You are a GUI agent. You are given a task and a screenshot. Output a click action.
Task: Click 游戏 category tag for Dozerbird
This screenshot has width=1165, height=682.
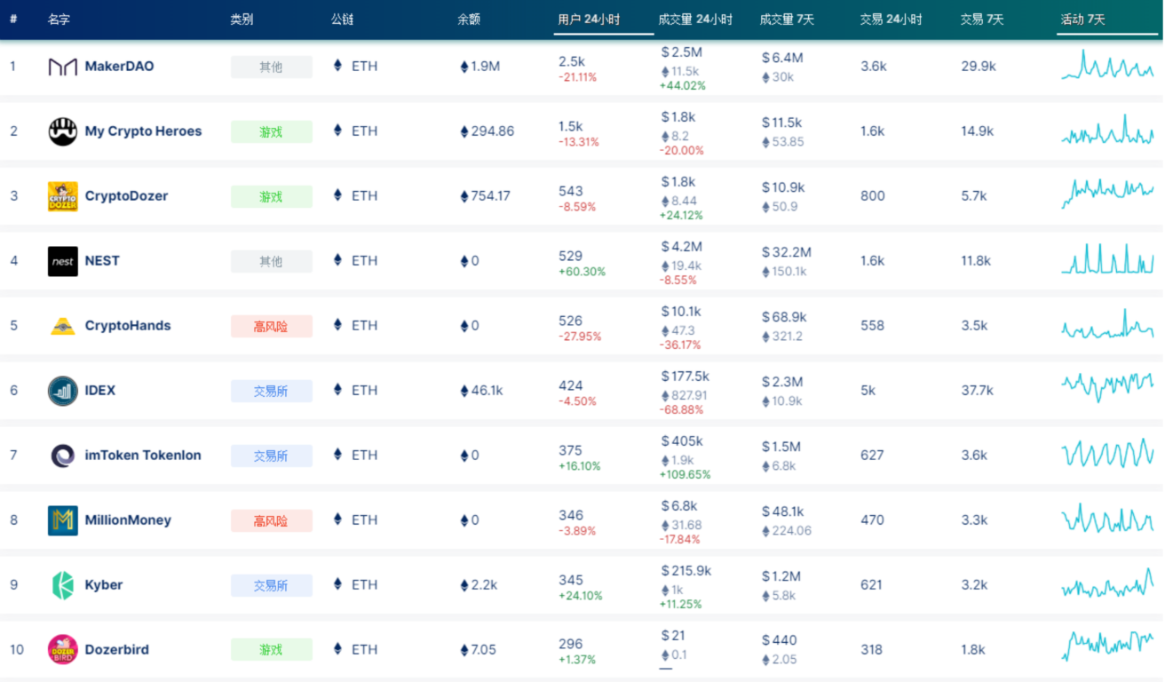click(x=272, y=650)
